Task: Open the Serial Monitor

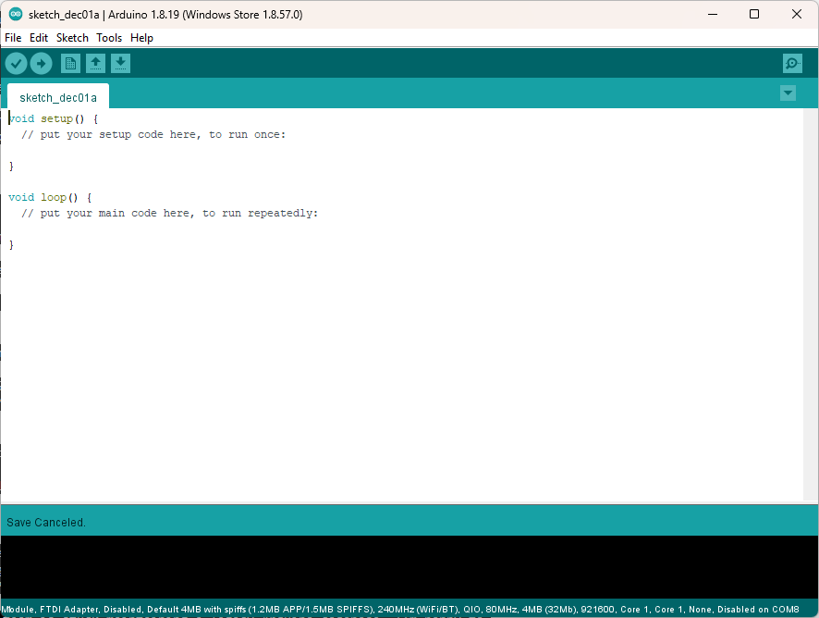Action: (792, 63)
